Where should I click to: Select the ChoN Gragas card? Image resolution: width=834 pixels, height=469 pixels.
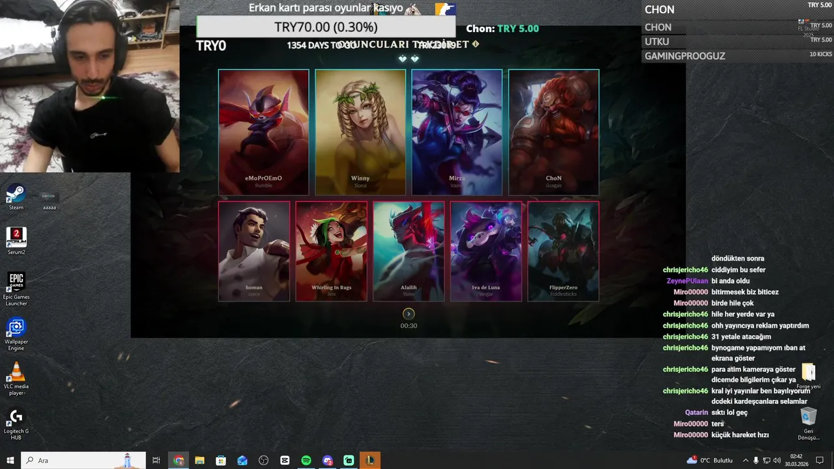(554, 132)
